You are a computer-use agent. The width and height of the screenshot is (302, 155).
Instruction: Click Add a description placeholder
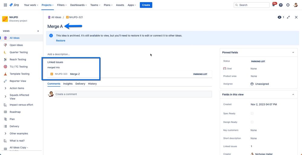[x=59, y=54]
